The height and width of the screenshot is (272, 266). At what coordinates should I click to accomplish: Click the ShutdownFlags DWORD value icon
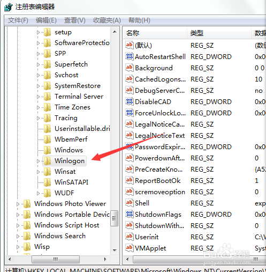[x=130, y=214]
